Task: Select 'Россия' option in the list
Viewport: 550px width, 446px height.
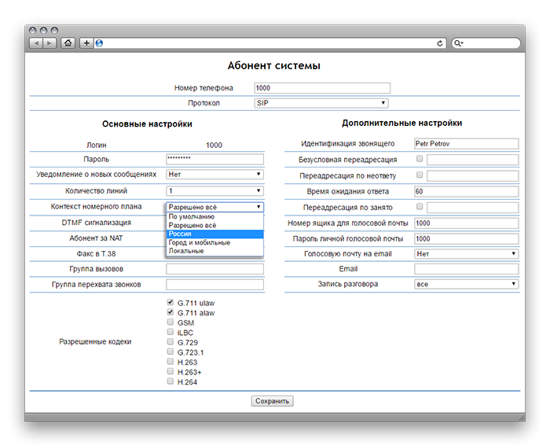Action: [214, 234]
